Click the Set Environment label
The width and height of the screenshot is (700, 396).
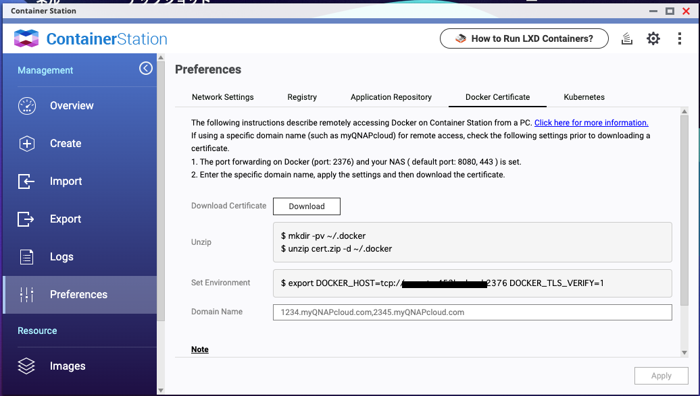tap(220, 283)
